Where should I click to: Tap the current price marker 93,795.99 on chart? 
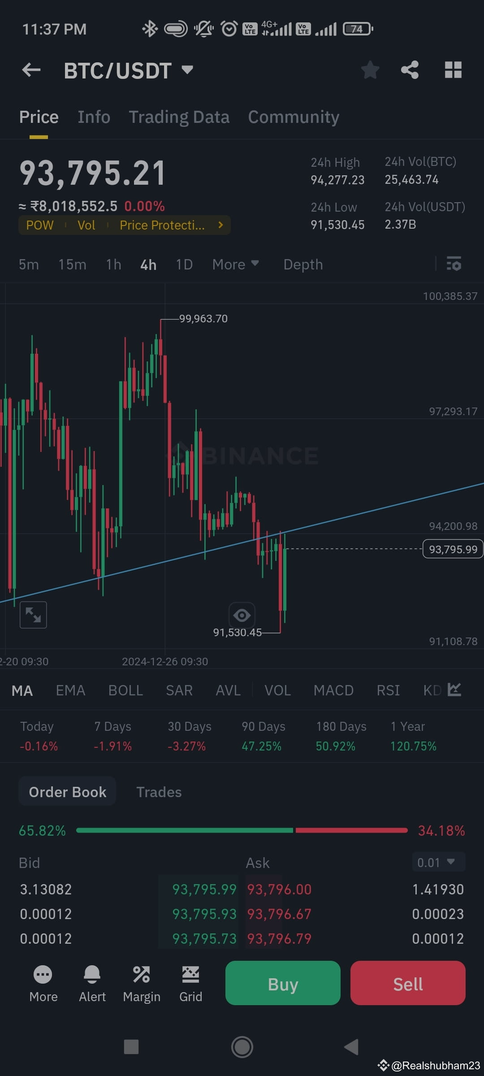point(453,549)
